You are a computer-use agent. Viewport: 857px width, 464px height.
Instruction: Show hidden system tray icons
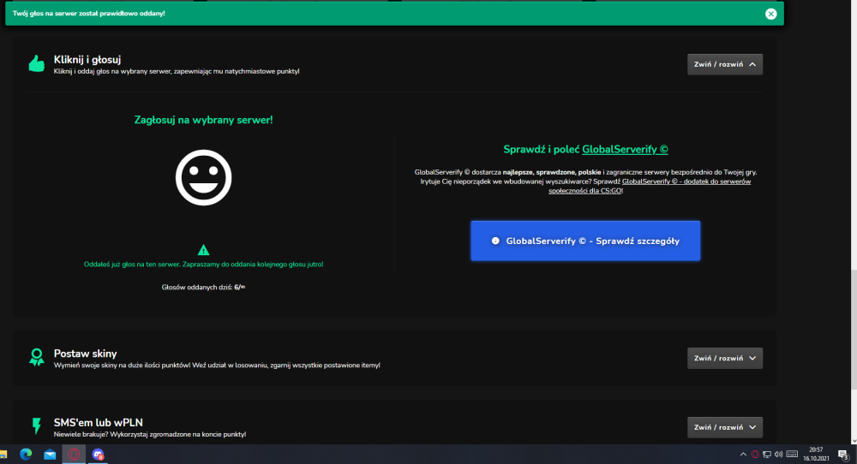click(x=743, y=455)
